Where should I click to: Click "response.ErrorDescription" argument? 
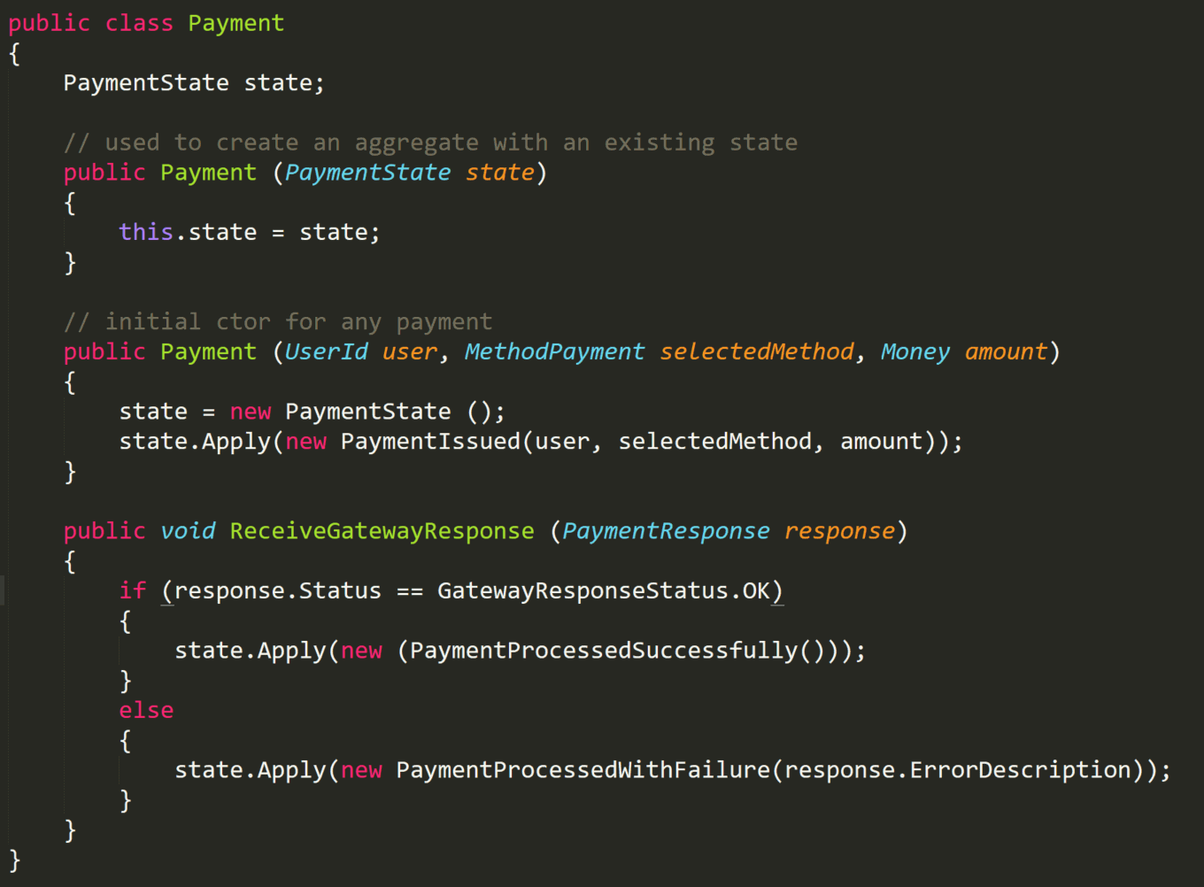click(x=958, y=770)
